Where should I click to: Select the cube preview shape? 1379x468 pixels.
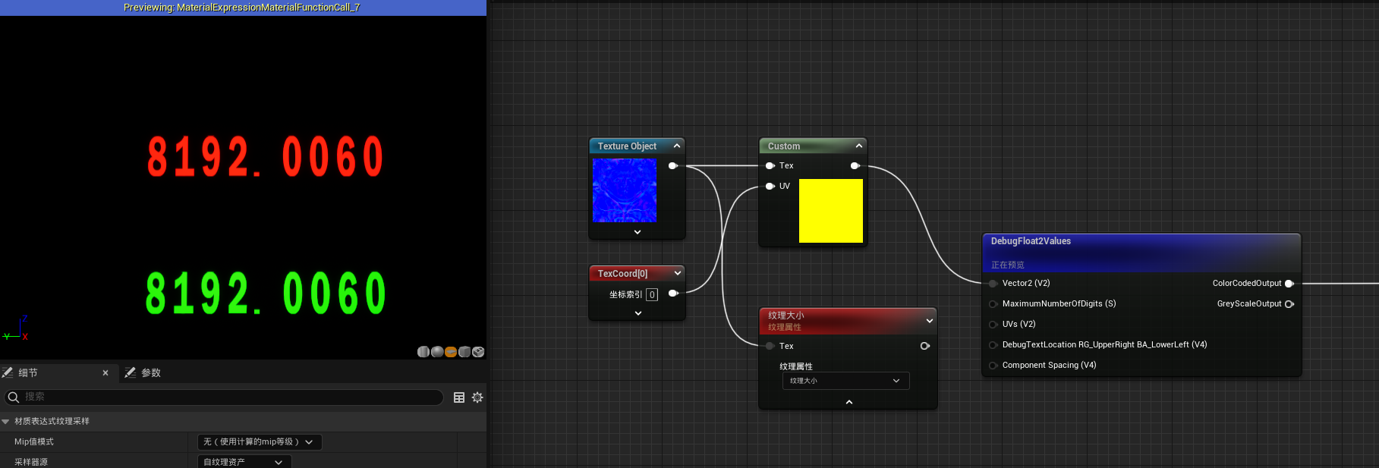click(x=464, y=352)
